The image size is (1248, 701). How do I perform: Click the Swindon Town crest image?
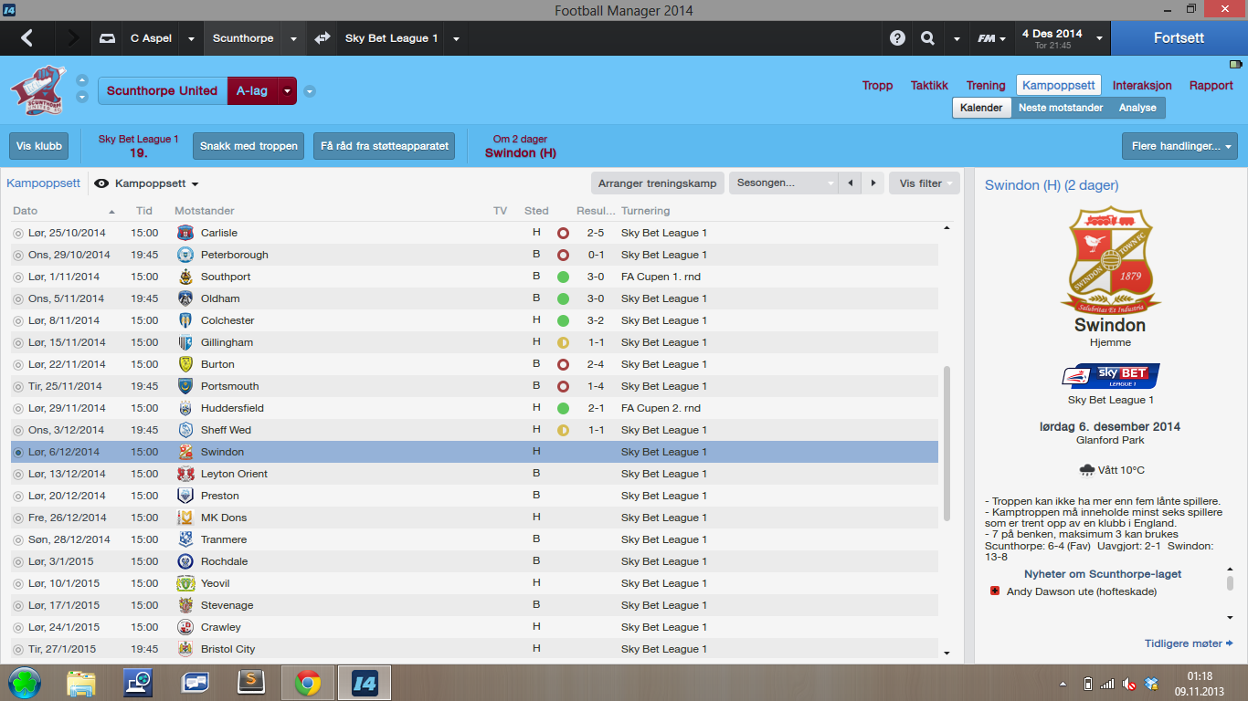coord(1110,260)
